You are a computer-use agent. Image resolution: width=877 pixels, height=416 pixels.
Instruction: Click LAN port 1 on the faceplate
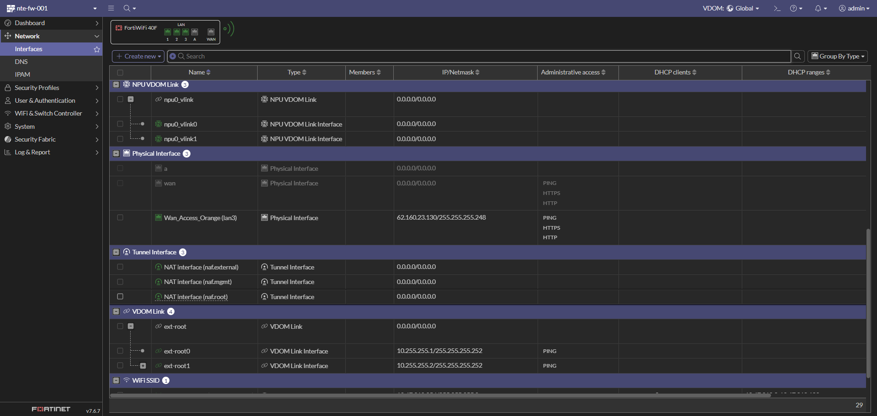point(168,32)
